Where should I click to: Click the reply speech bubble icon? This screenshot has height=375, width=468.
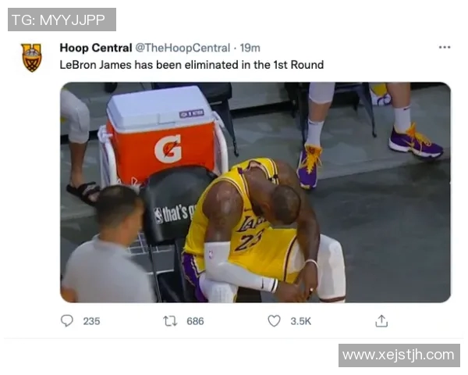pyautogui.click(x=66, y=321)
